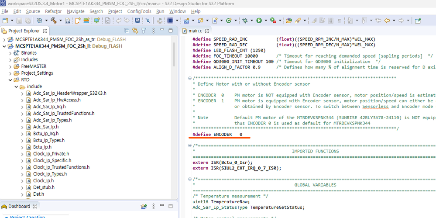Maximize the Project Explorer view
The height and width of the screenshot is (218, 436).
pyautogui.click(x=171, y=31)
